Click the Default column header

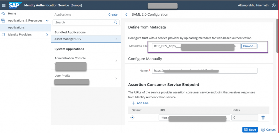(137, 110)
